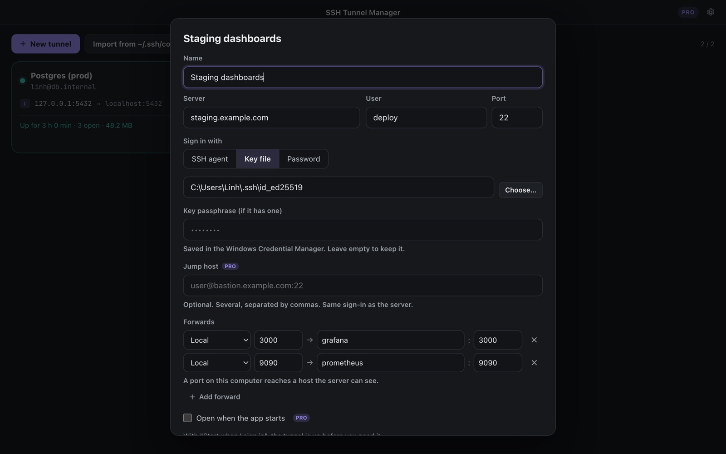Click local port field 9090 in prometheus row
Viewport: 726px width, 454px height.
(278, 363)
